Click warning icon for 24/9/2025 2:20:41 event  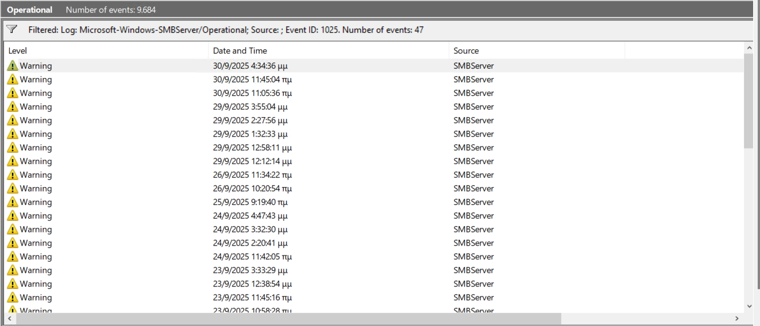pos(13,243)
